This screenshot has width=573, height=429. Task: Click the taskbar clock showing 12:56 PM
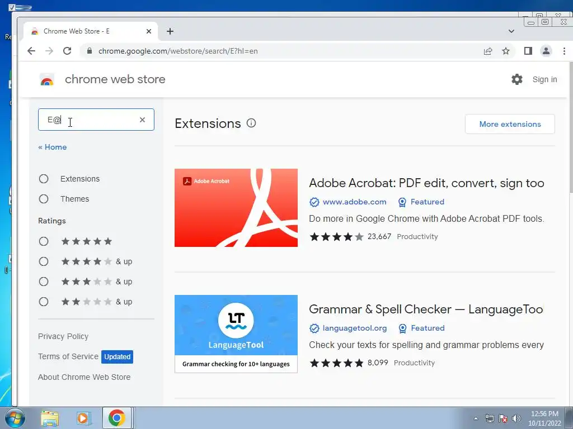coord(544,418)
